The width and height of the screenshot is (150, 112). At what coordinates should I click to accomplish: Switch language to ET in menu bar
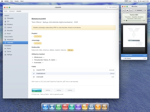click(x=126, y=1)
